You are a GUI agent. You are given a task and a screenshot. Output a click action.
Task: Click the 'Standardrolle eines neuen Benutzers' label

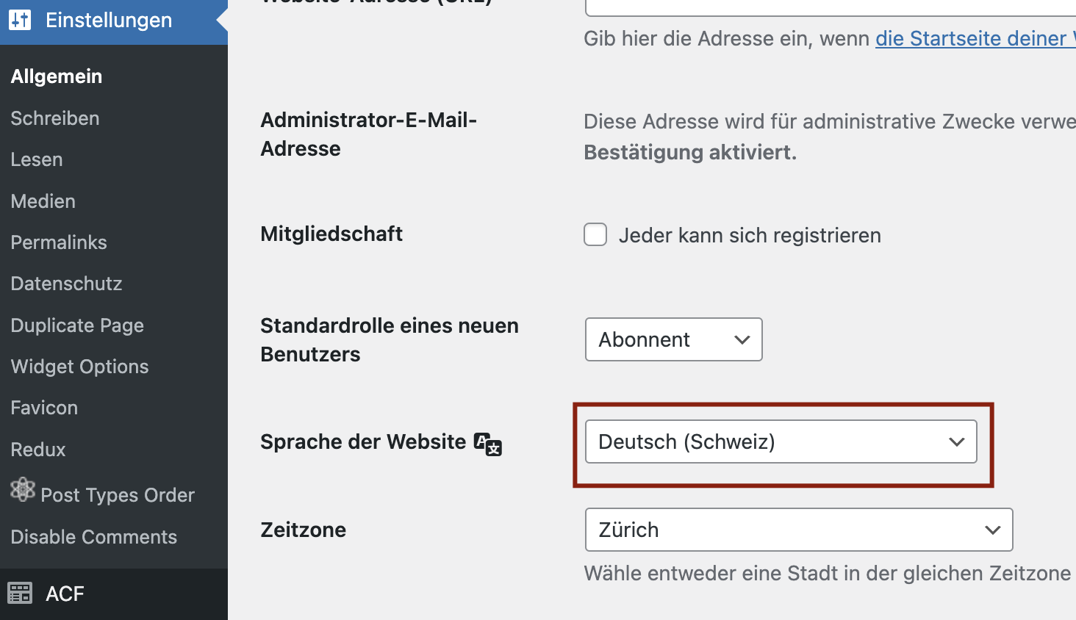[x=390, y=339]
